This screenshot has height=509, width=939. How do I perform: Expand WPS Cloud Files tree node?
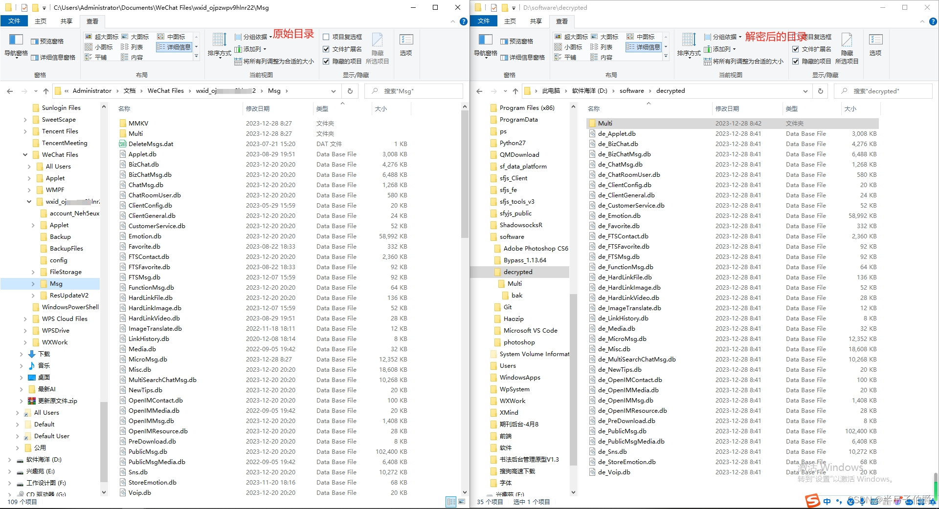click(x=25, y=319)
